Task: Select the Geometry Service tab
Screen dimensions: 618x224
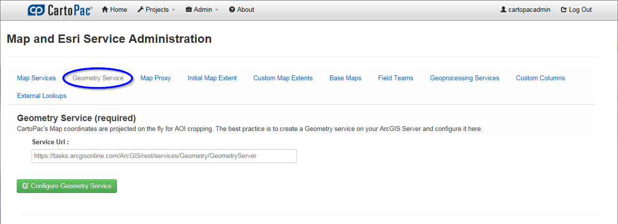Action: [x=98, y=78]
